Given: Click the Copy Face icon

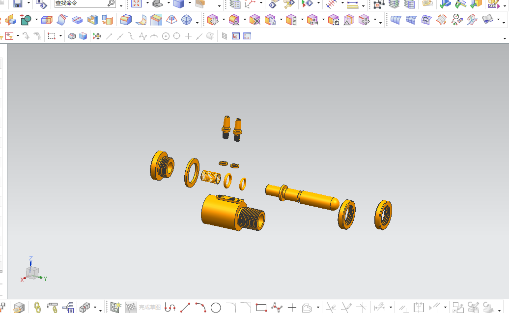Looking at the screenshot, I should pos(270,20).
